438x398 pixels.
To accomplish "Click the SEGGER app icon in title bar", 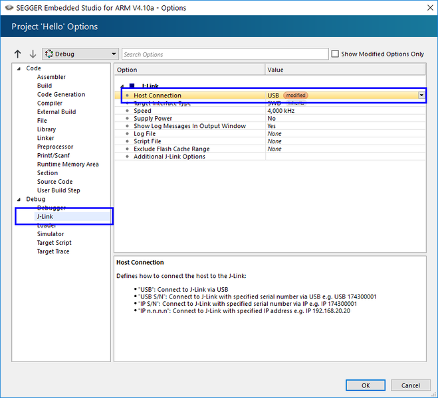I will [x=8, y=8].
